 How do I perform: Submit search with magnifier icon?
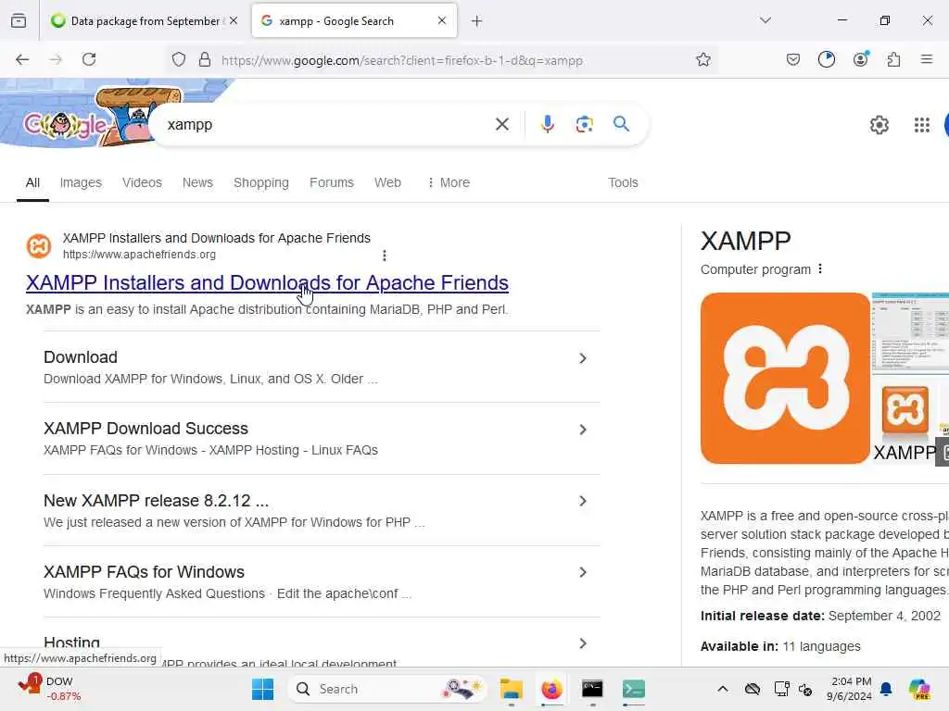(621, 124)
